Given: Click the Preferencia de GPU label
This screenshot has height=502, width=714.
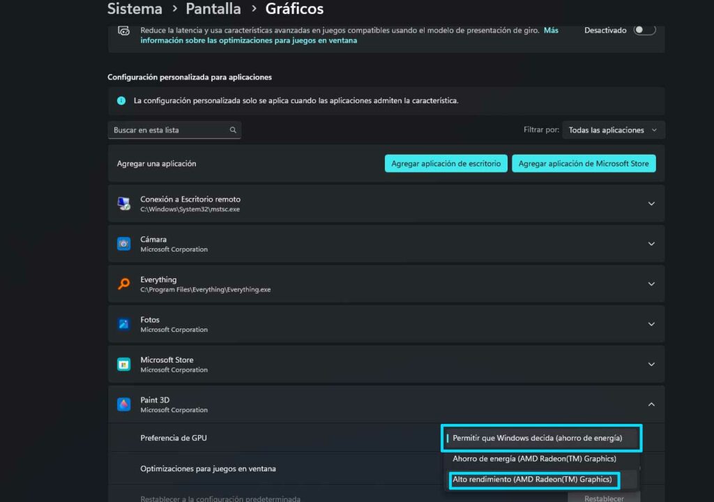Looking at the screenshot, I should pos(174,438).
